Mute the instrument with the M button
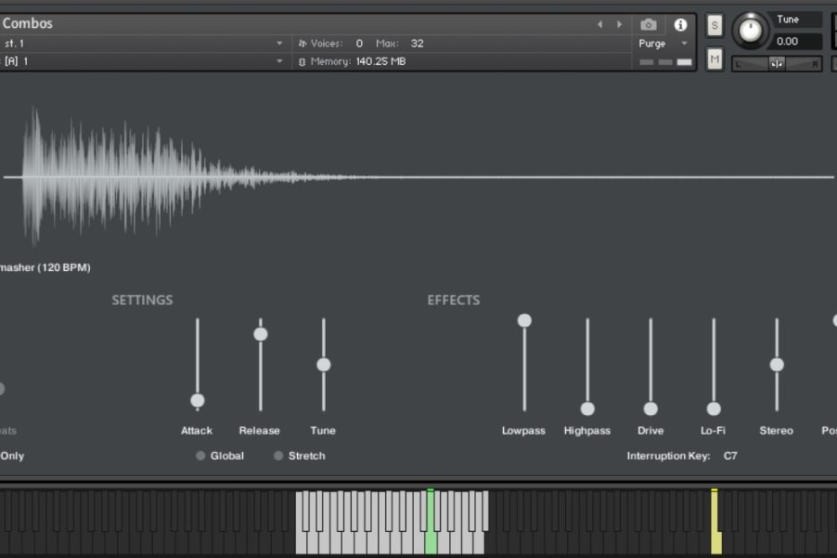837x558 pixels. pos(715,59)
